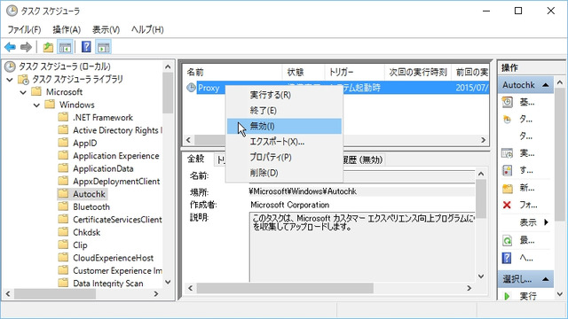Select the CloudExperienceHost folder

pyautogui.click(x=113, y=258)
